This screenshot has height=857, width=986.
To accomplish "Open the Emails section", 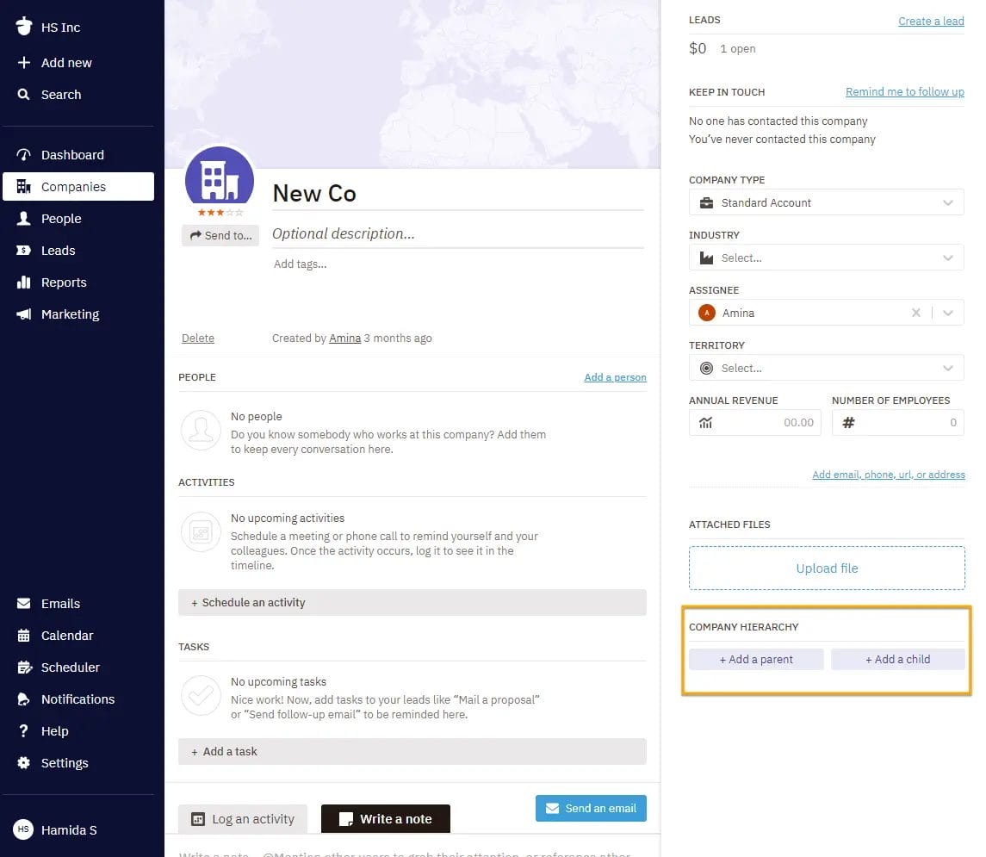I will coord(59,603).
